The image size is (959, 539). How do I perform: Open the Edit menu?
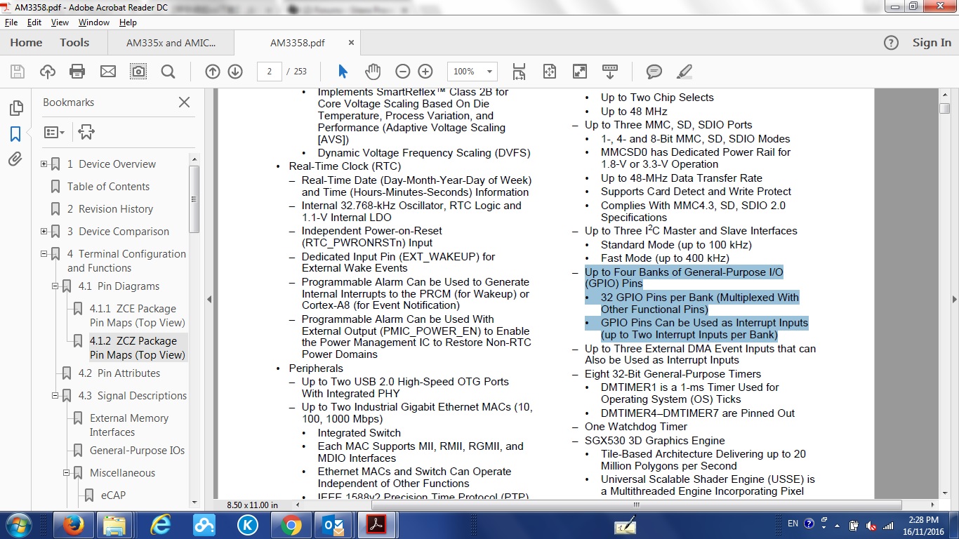pyautogui.click(x=34, y=22)
